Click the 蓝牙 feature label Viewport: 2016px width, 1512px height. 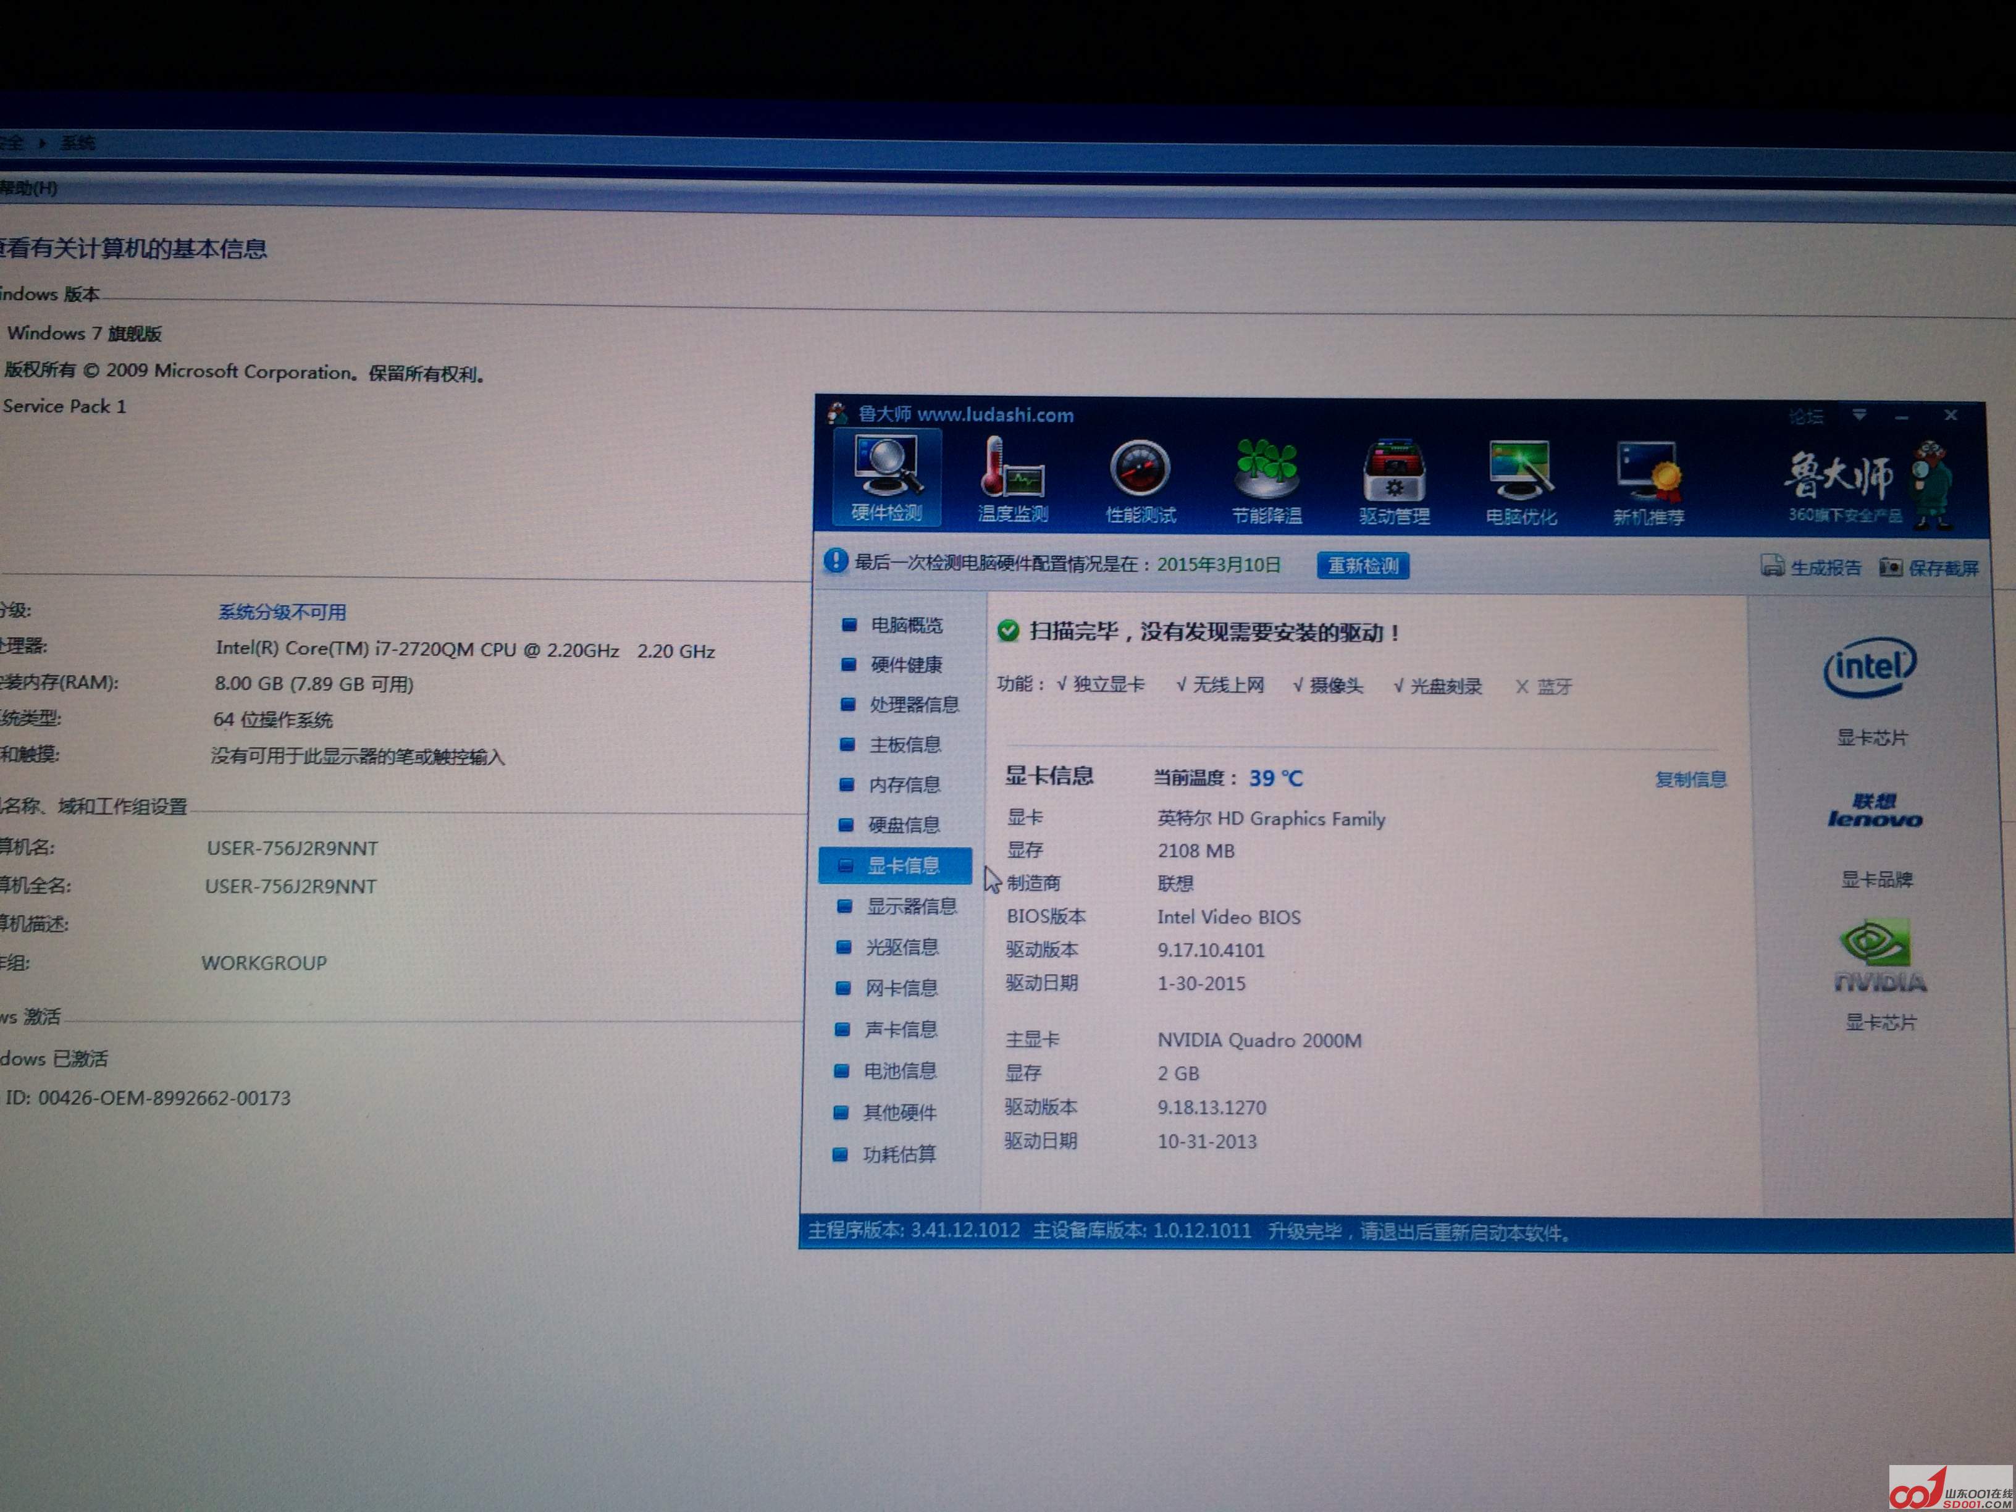[x=1555, y=686]
